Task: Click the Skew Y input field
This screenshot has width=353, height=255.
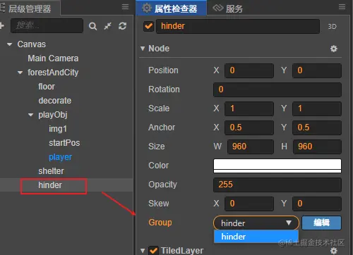Action: point(317,204)
